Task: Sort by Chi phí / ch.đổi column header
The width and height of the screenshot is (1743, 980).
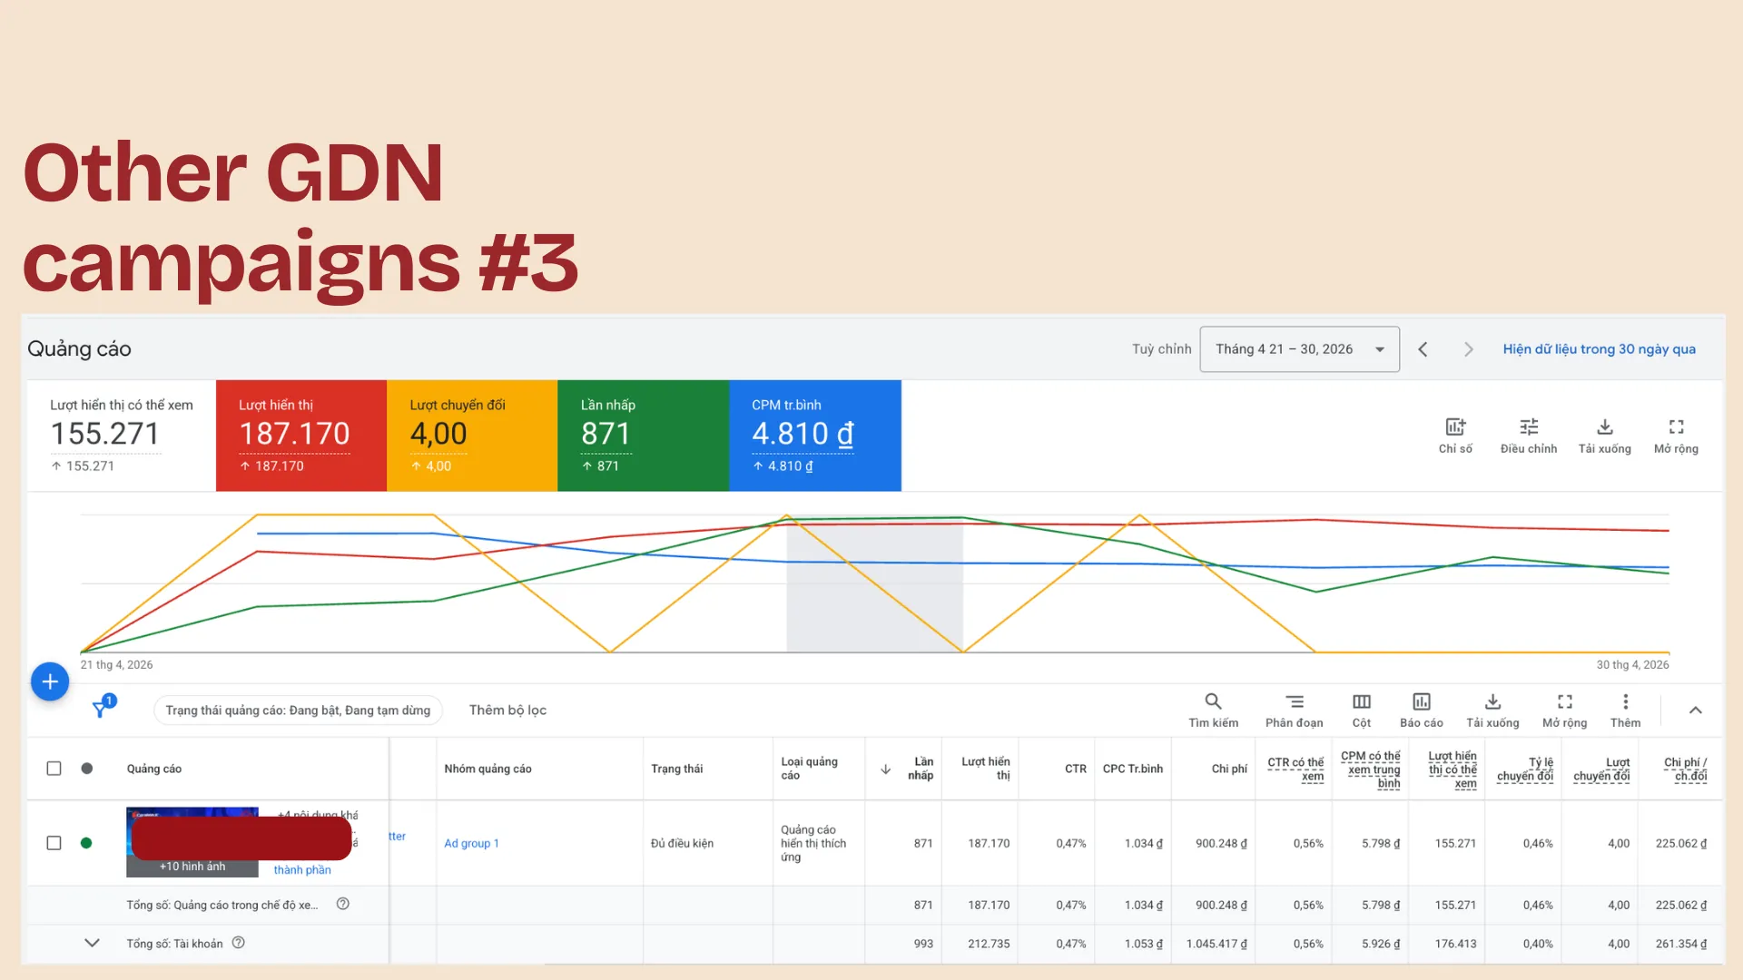Action: coord(1685,769)
